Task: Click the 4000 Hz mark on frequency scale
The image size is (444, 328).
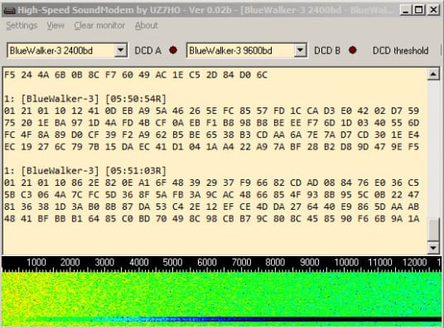Action: (x=139, y=263)
